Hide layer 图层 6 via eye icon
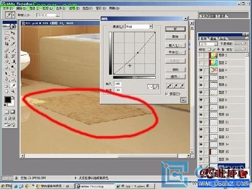The height and width of the screenshot is (190, 252). pos(201,85)
